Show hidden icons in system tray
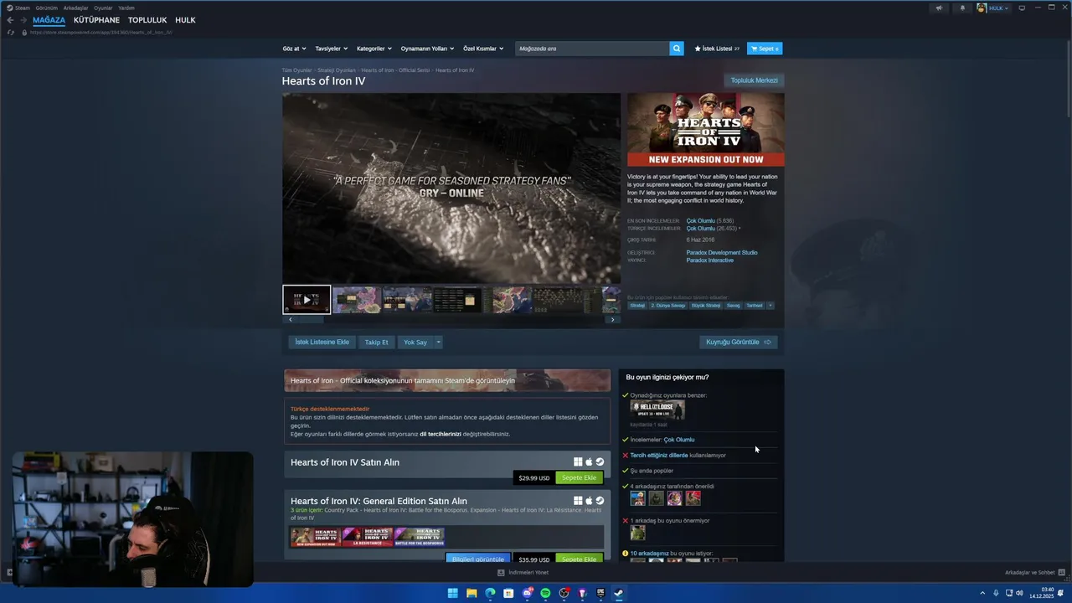 [x=982, y=593]
